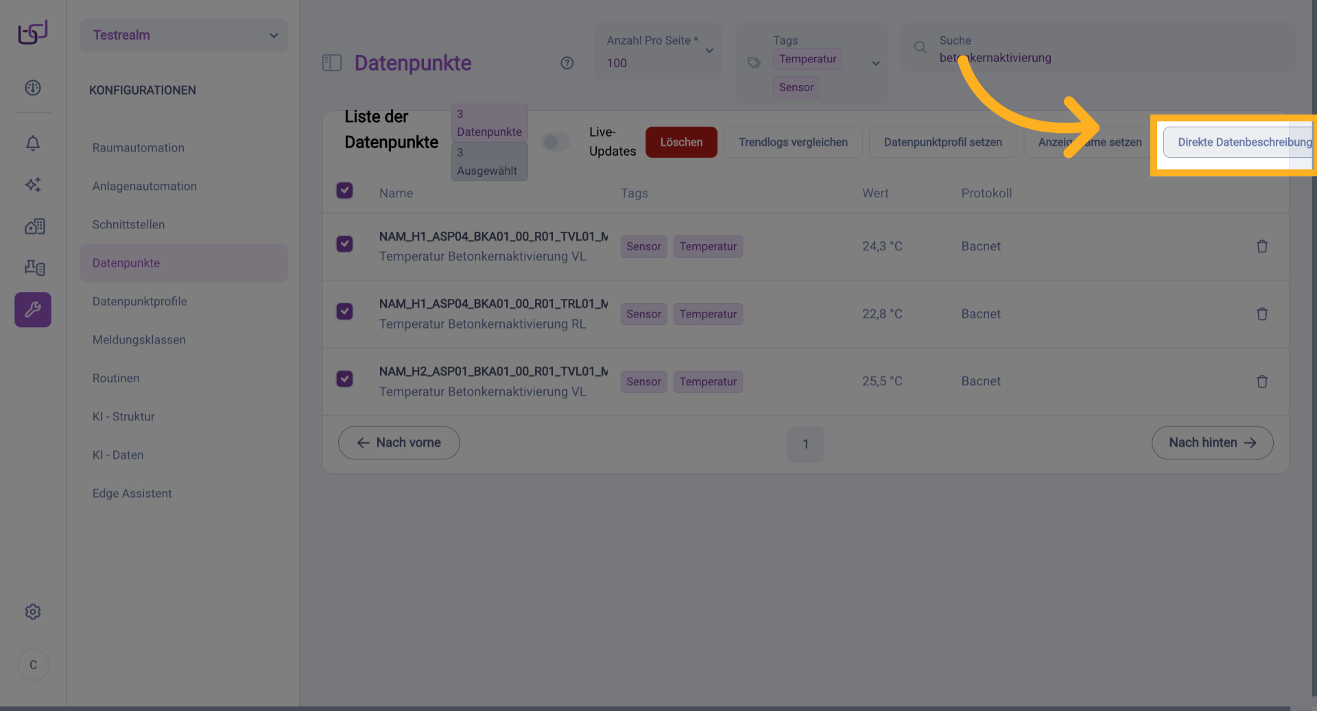The width and height of the screenshot is (1317, 711).
Task: Click the Nach hinten pagination button
Action: click(1211, 443)
